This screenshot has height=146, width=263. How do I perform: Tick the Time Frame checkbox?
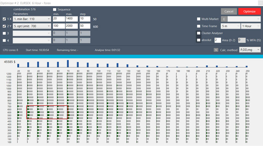click(x=199, y=26)
